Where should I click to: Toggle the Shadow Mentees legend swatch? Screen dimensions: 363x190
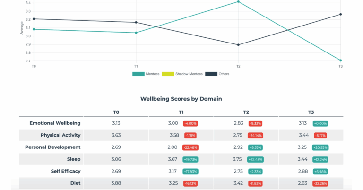(168, 74)
